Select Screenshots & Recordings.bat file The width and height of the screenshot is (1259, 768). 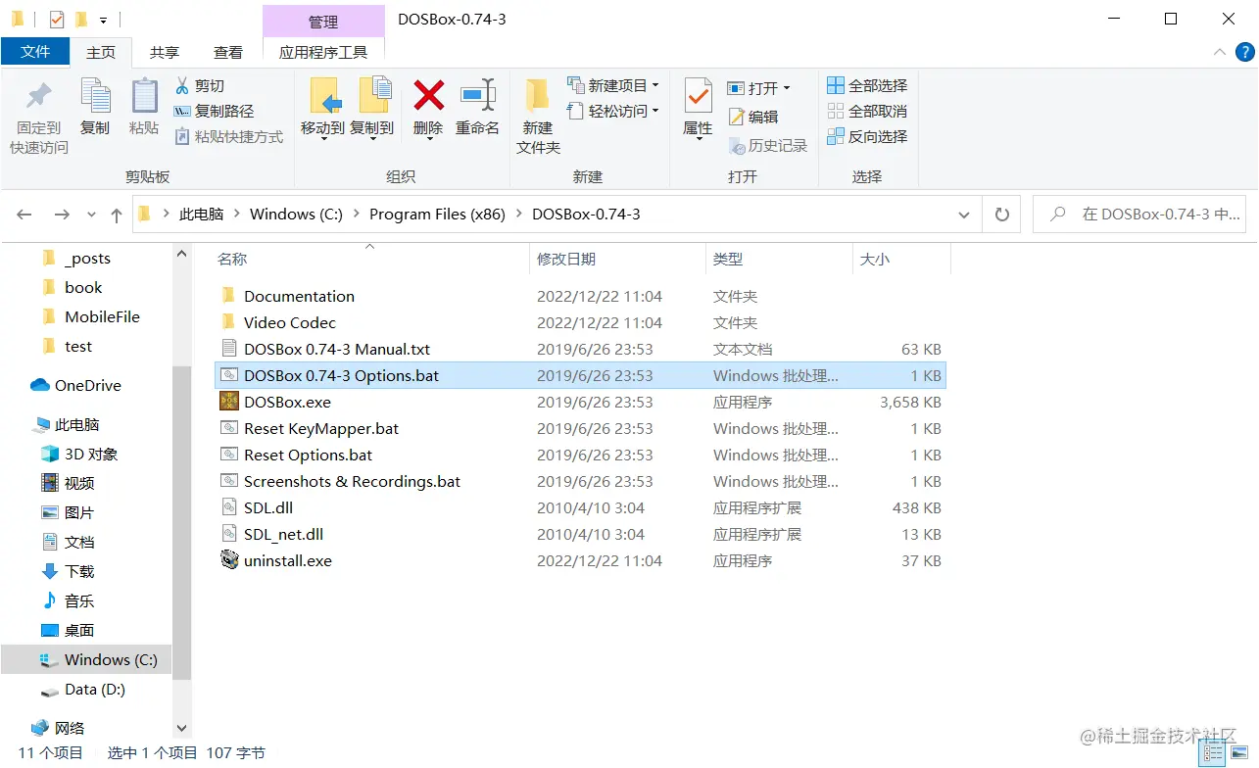580,481
